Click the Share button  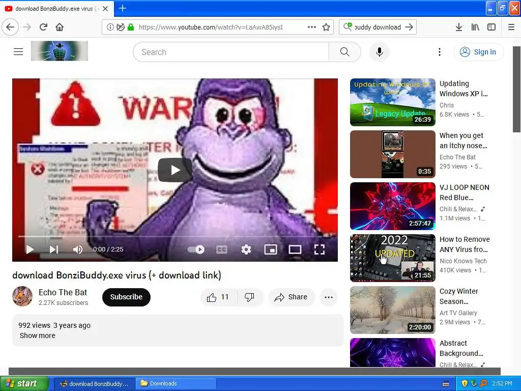[291, 297]
